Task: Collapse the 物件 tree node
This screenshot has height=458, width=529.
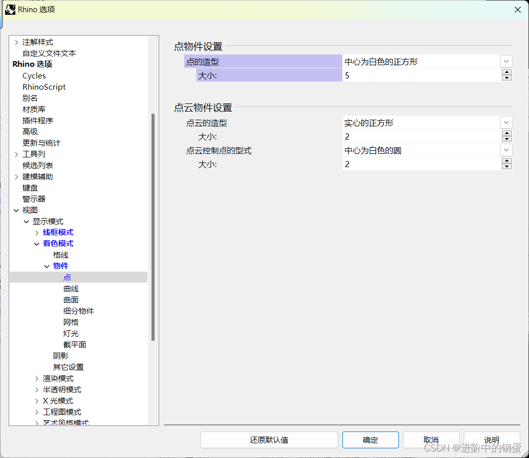Action: click(47, 266)
